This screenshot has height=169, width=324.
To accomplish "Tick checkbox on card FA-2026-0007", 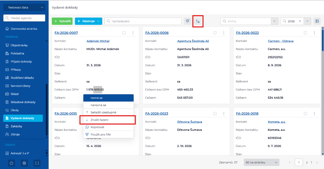I will pos(124,33).
